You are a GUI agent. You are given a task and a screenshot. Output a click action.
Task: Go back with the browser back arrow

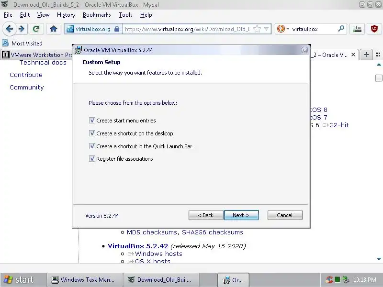coord(9,29)
